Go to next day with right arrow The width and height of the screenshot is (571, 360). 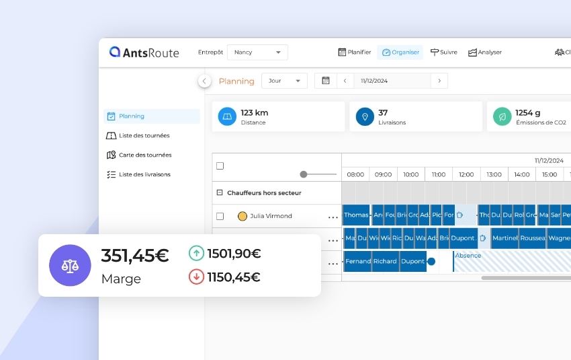click(x=439, y=81)
